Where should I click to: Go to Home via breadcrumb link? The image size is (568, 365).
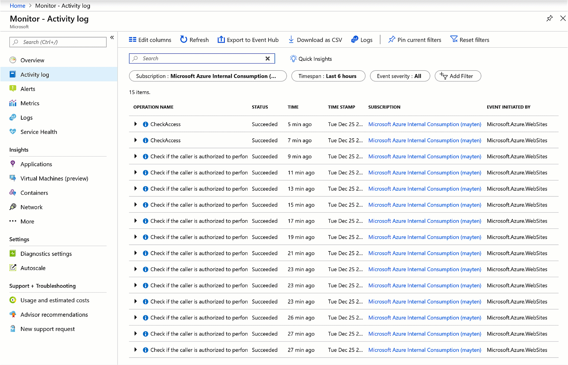[x=18, y=6]
